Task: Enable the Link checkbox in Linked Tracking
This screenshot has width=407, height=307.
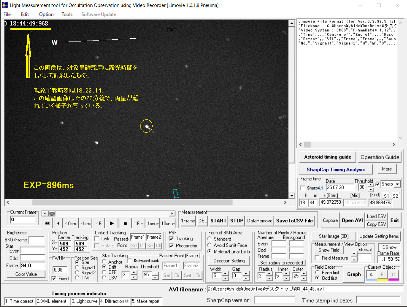Action: [x=97, y=239]
